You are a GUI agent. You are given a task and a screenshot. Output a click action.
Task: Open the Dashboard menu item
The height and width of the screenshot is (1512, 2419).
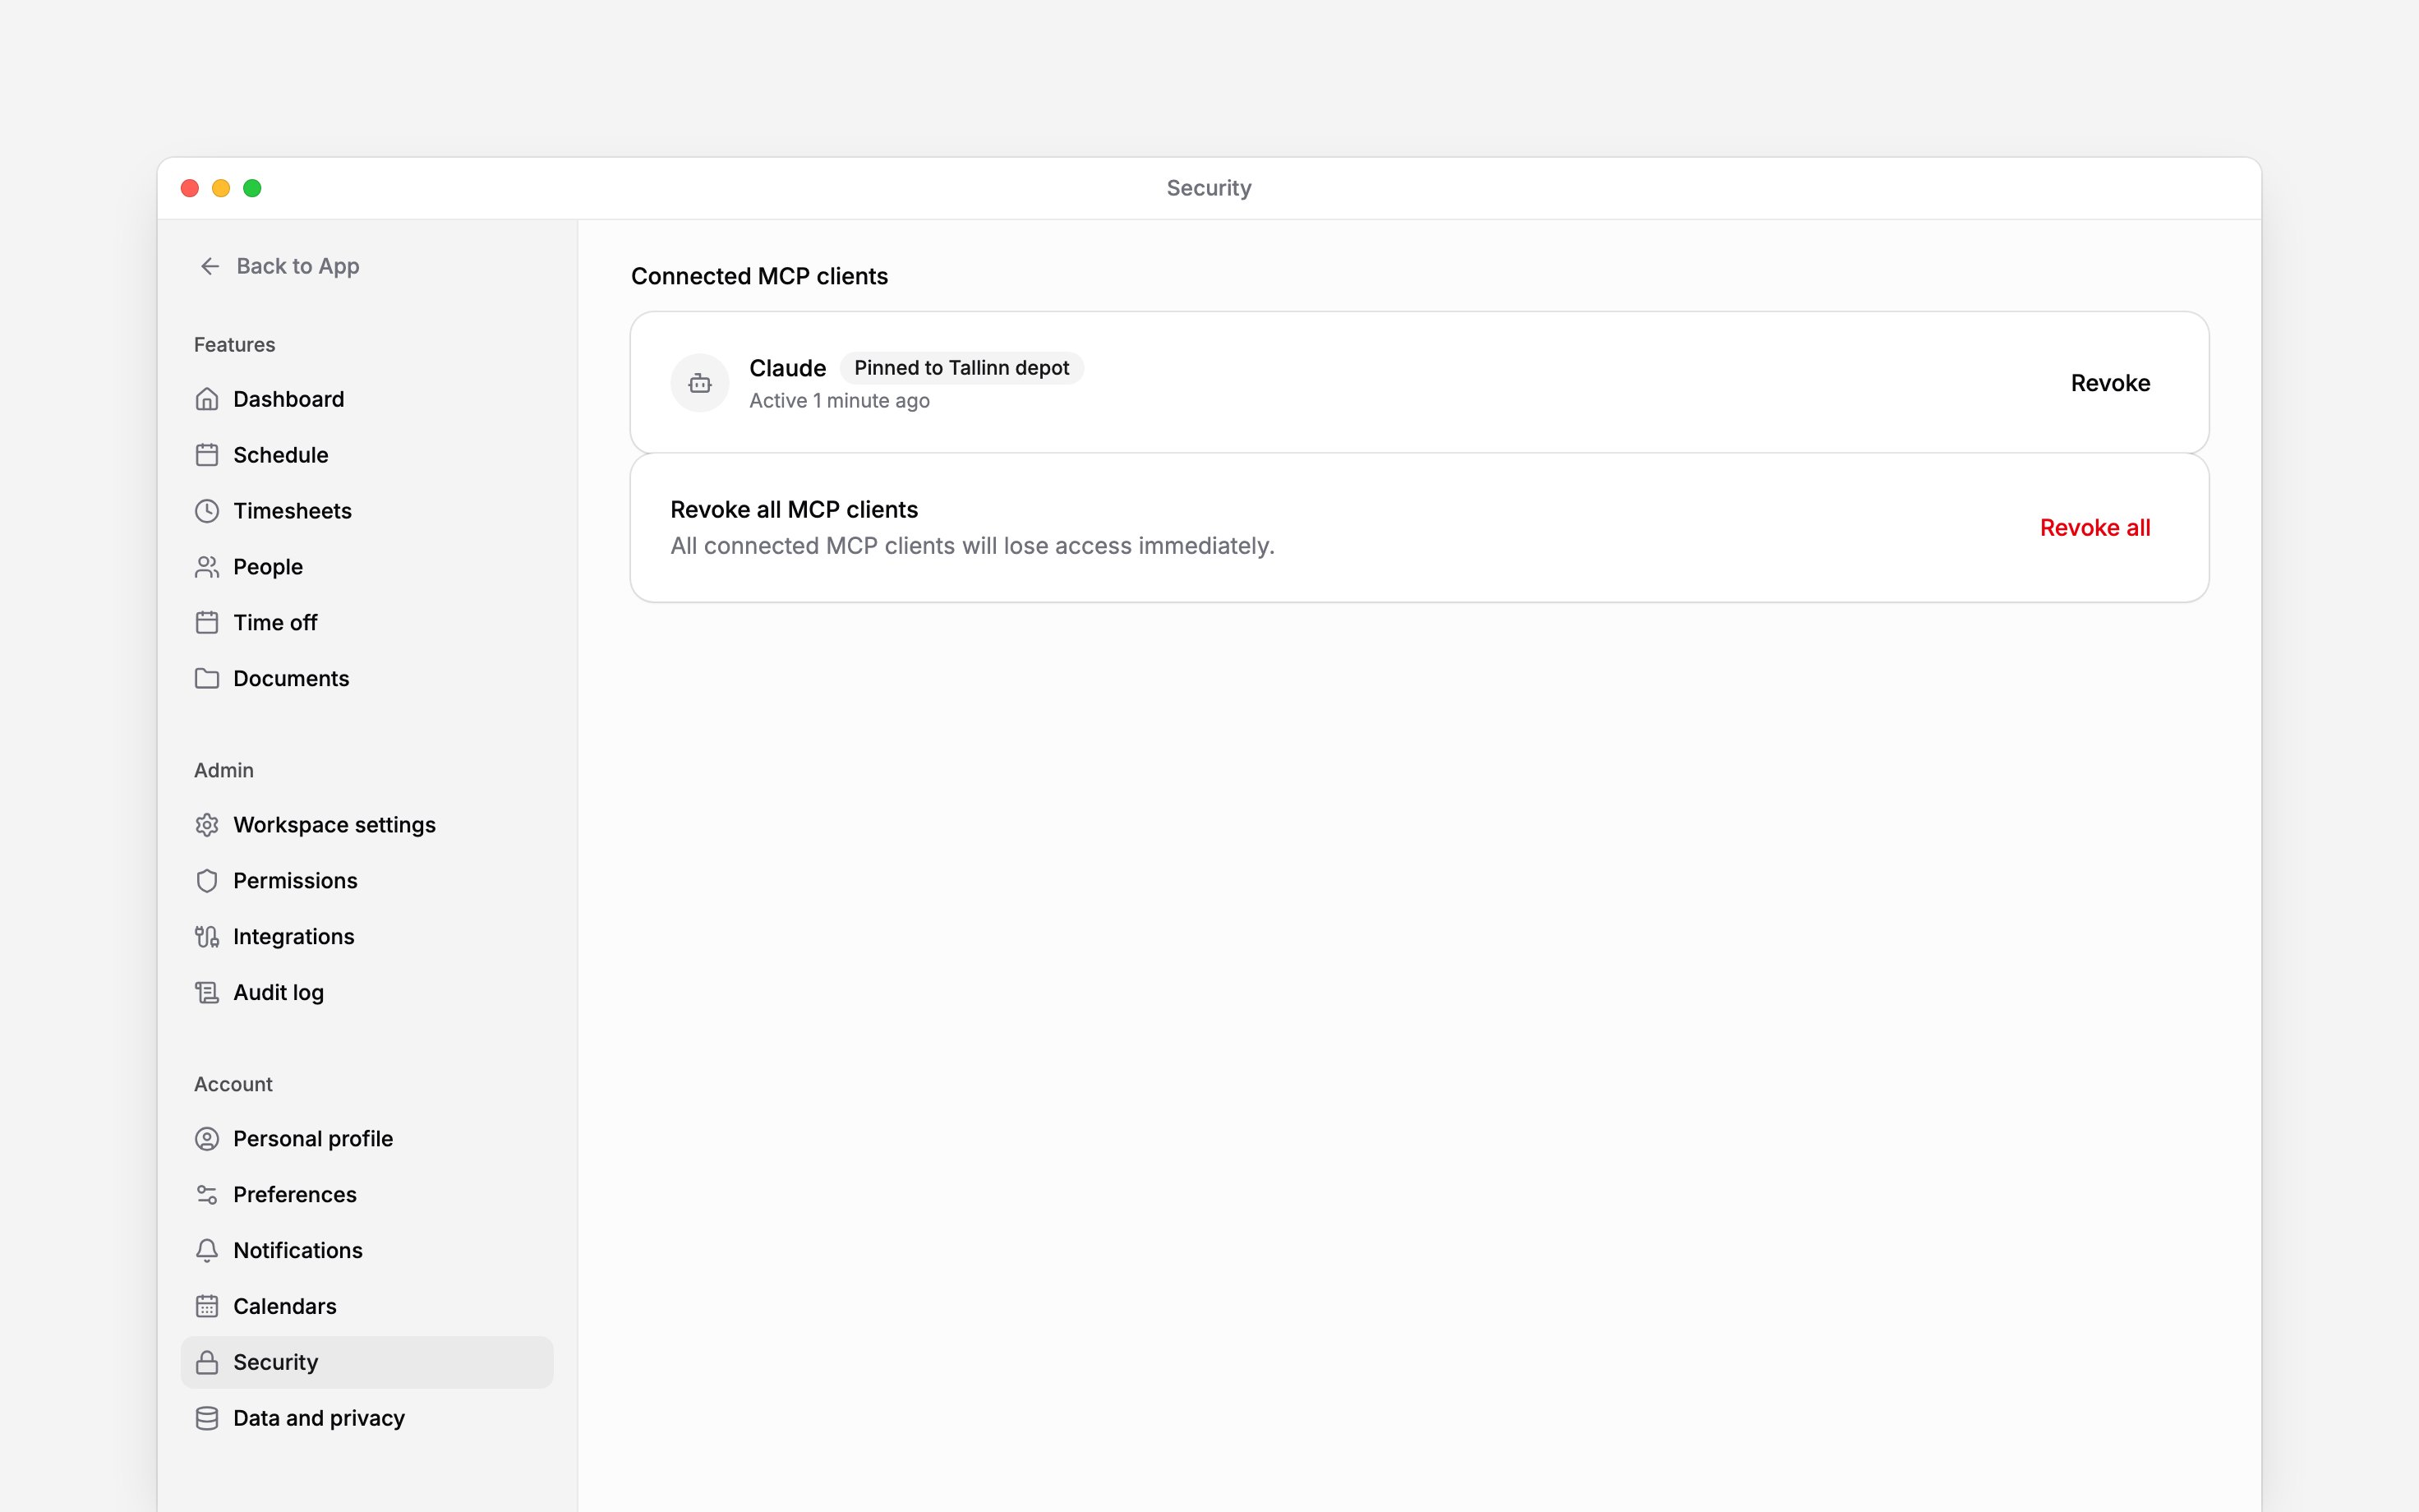pos(366,399)
